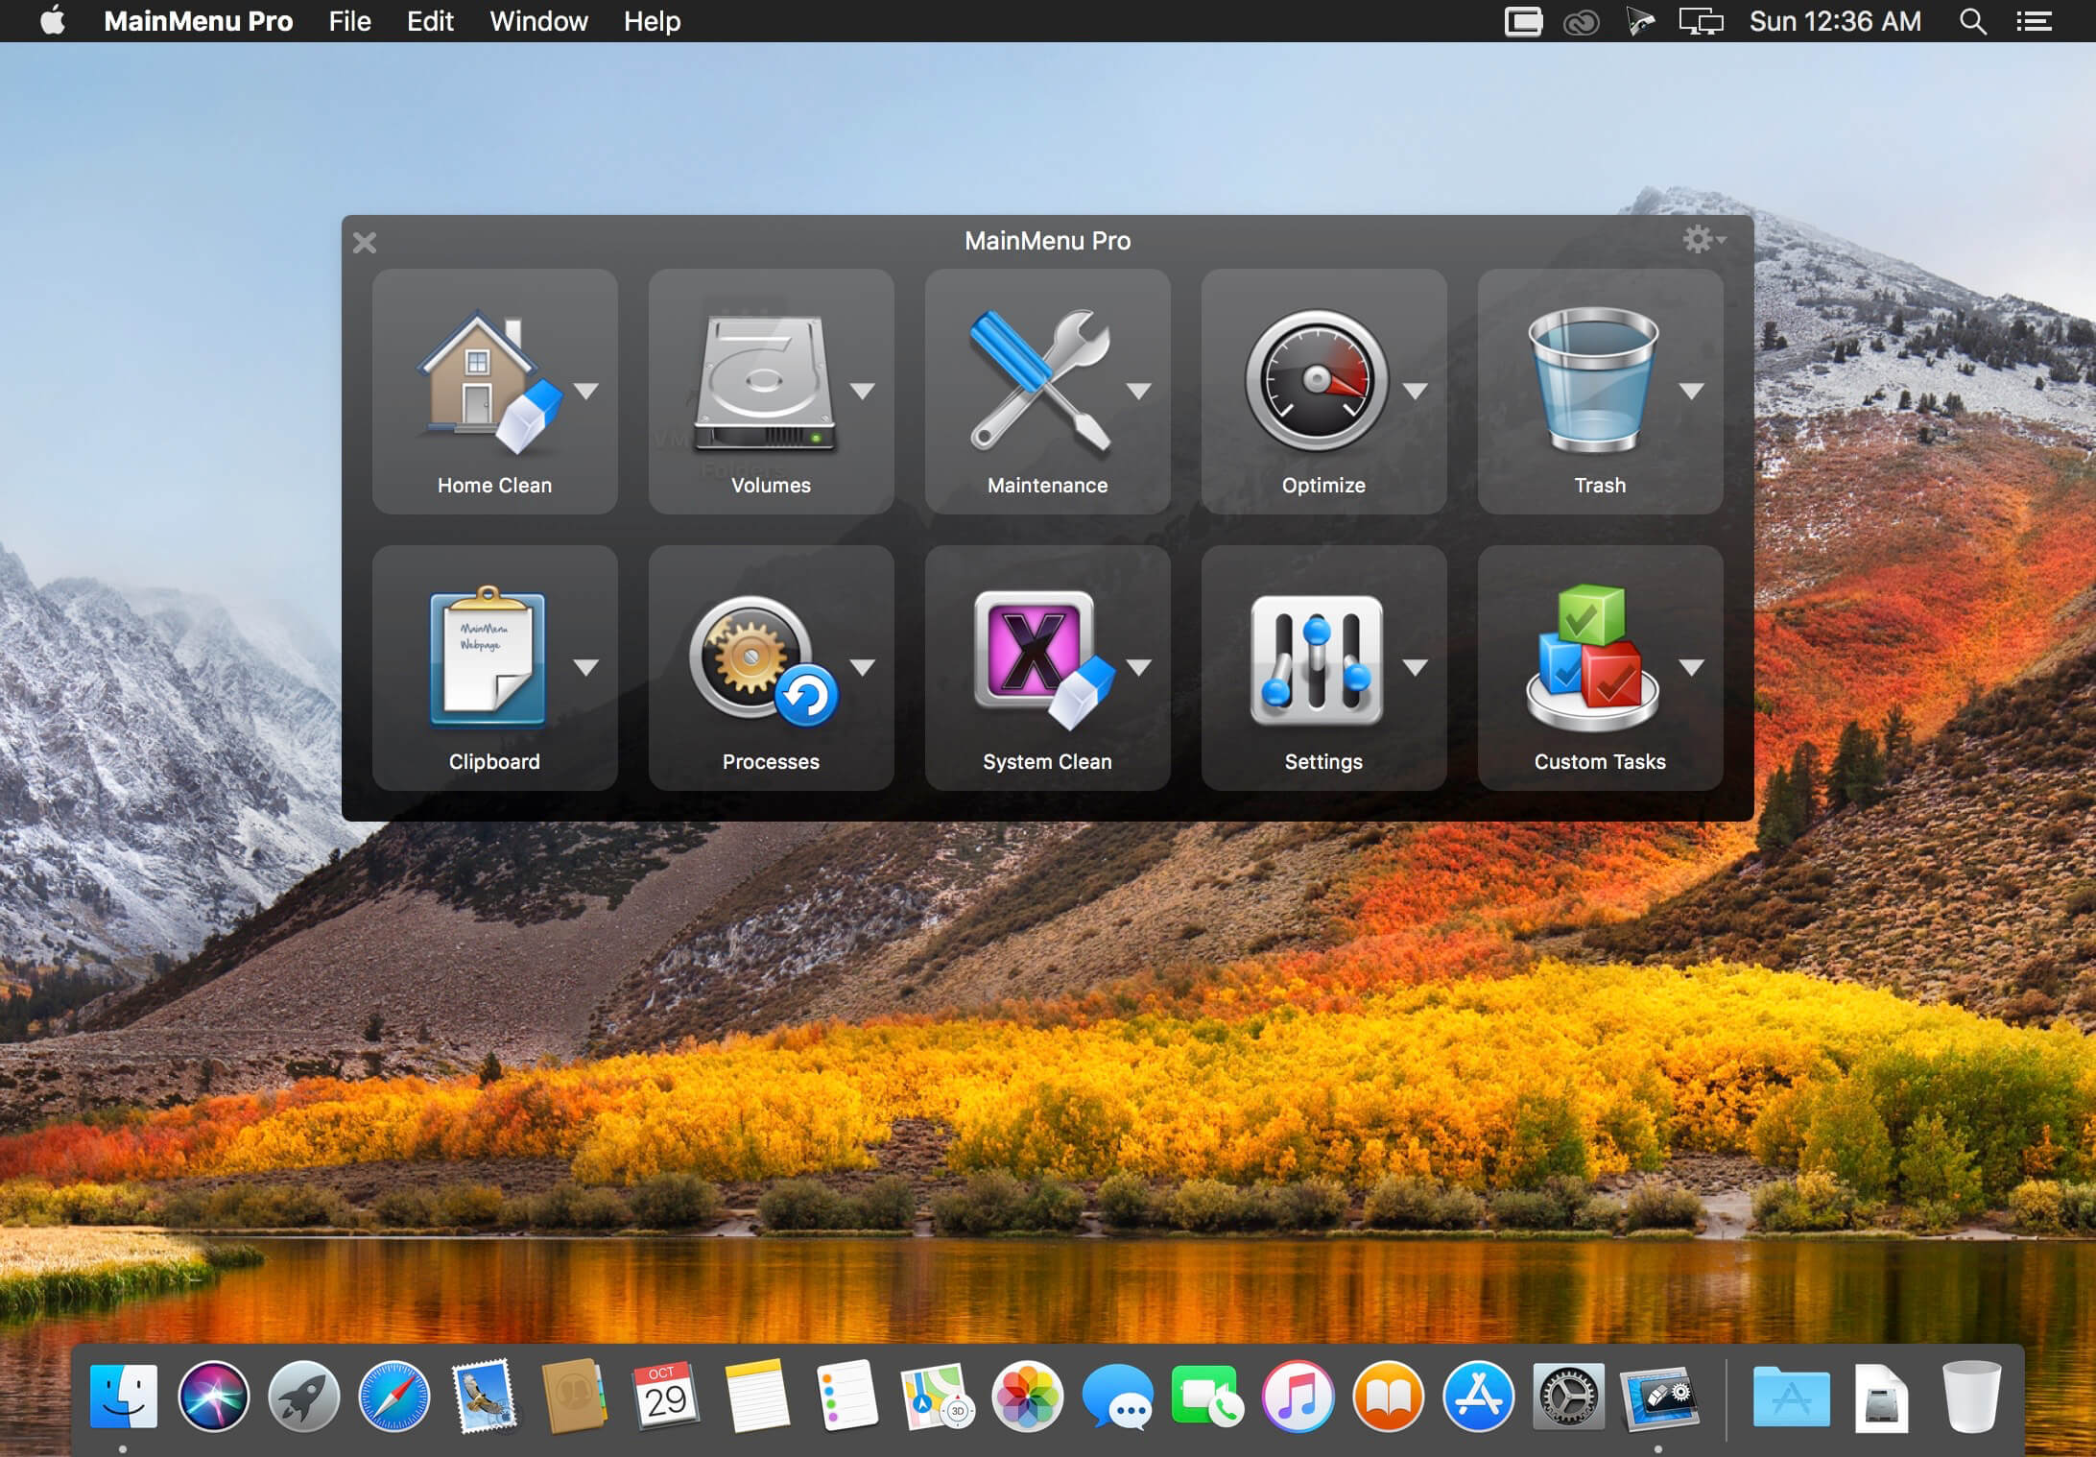
Task: Click the Optimize gauge icon
Action: point(1317,381)
